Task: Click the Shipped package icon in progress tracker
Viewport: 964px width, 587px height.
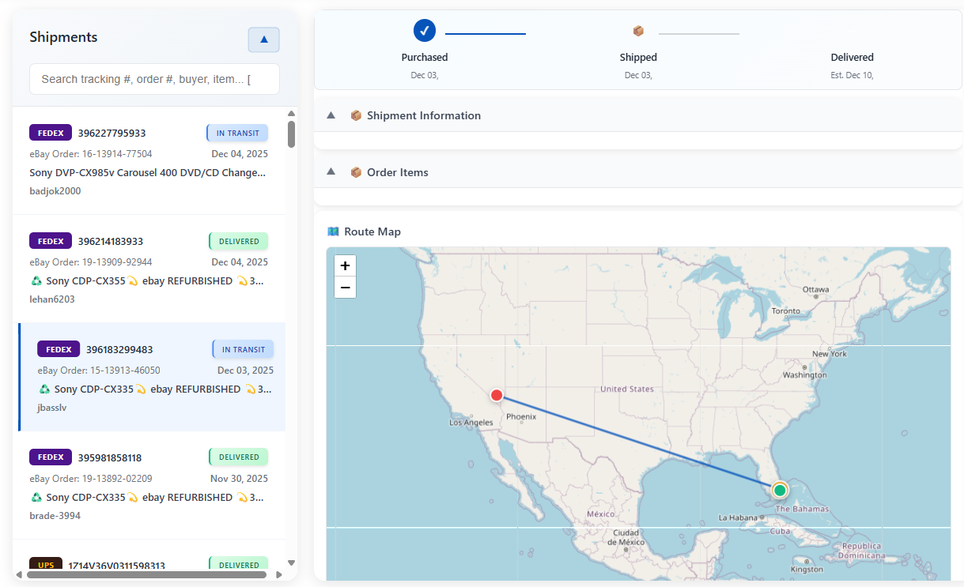Action: pyautogui.click(x=638, y=31)
